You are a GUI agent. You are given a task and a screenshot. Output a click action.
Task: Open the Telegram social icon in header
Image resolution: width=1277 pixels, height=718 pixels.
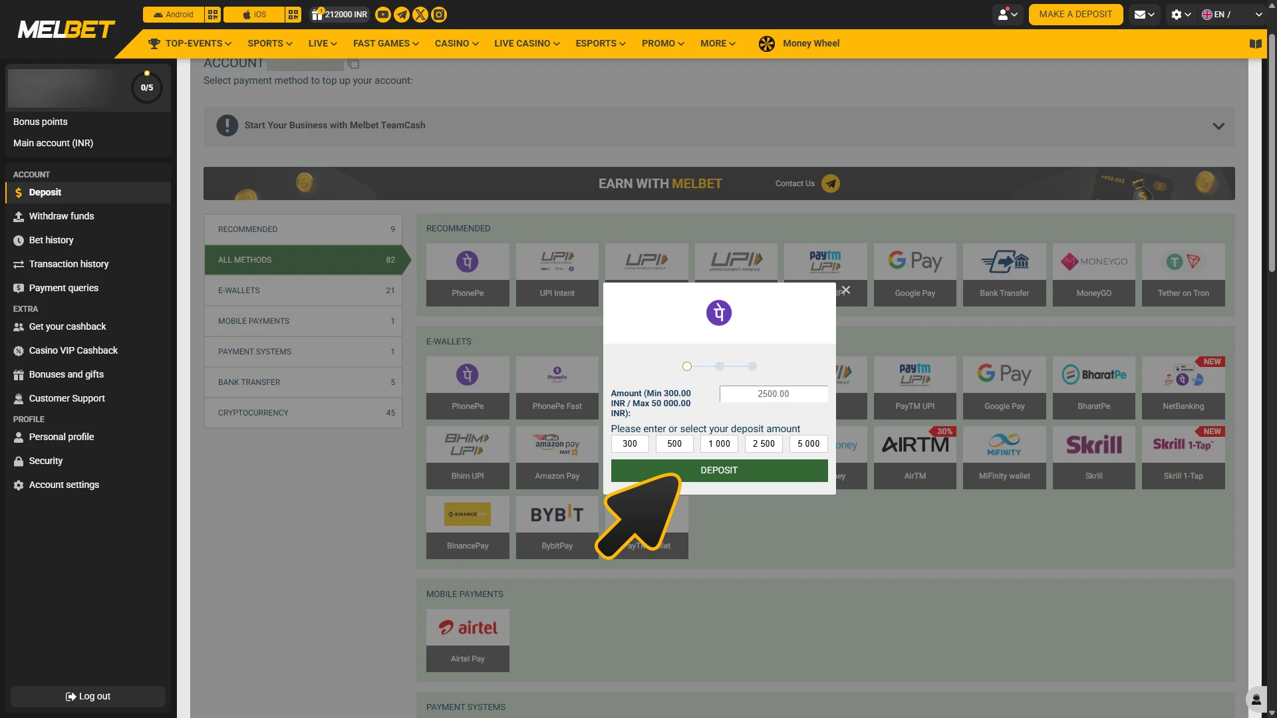pyautogui.click(x=402, y=15)
